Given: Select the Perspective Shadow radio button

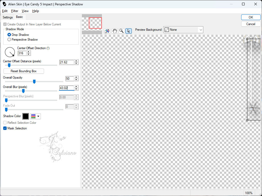Looking at the screenshot, I should coord(9,40).
